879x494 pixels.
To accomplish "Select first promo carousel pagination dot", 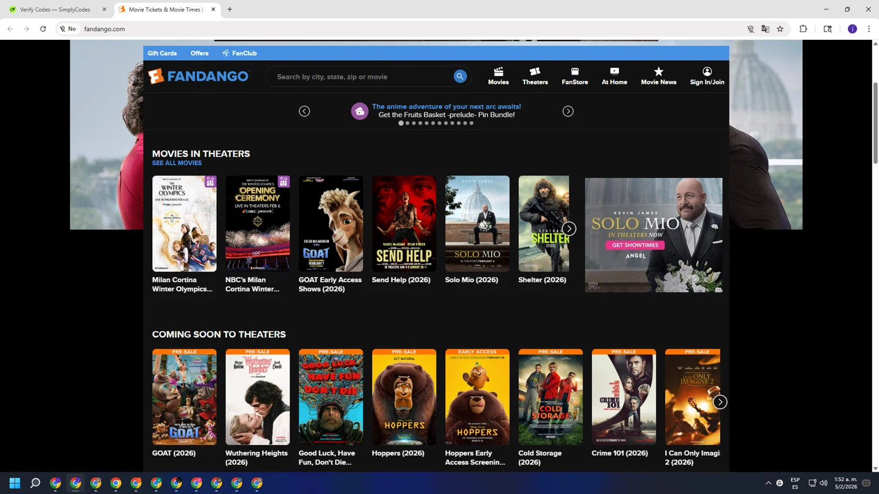I will point(401,123).
